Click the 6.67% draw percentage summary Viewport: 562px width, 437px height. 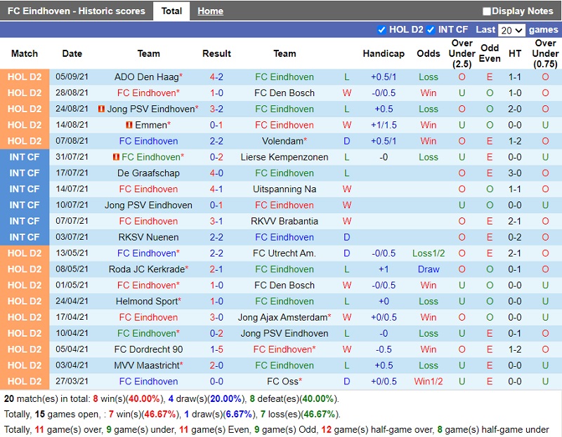pos(239,415)
